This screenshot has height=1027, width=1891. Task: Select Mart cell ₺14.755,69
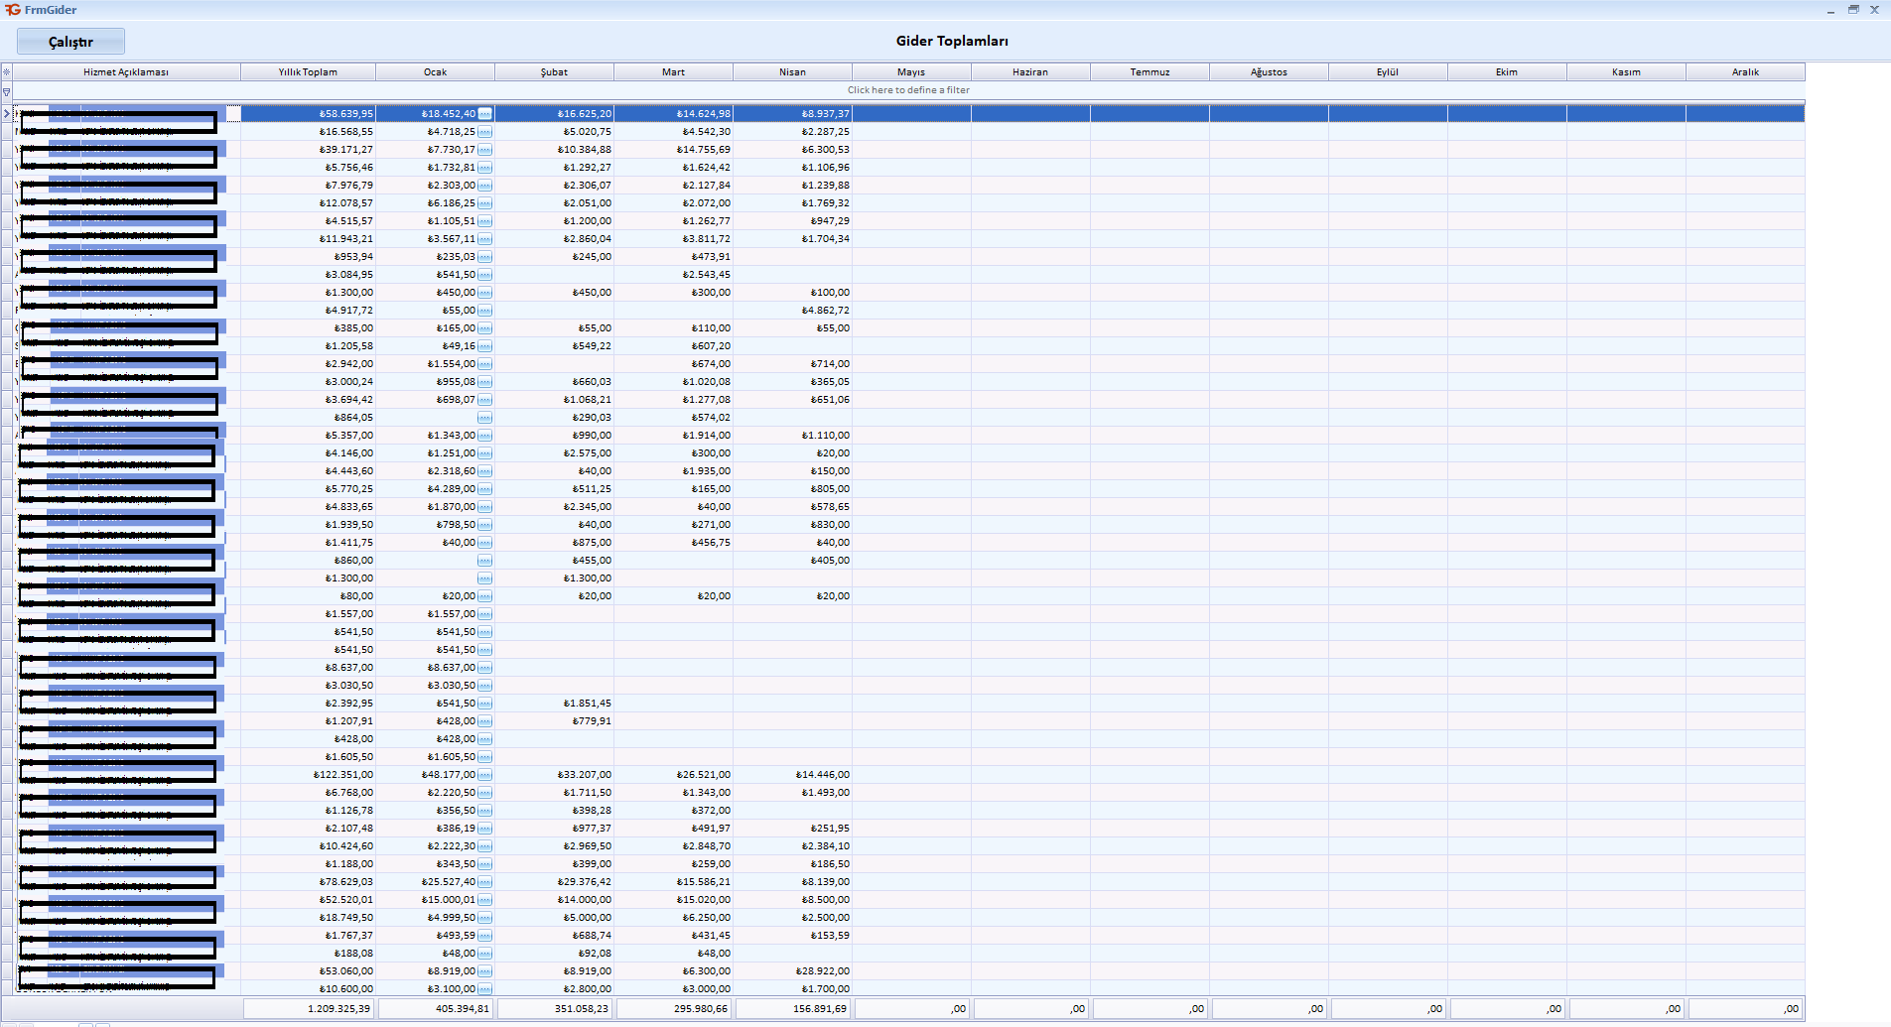pyautogui.click(x=673, y=150)
